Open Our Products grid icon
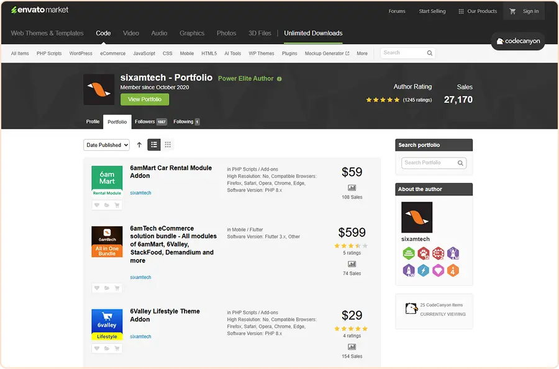 [461, 11]
